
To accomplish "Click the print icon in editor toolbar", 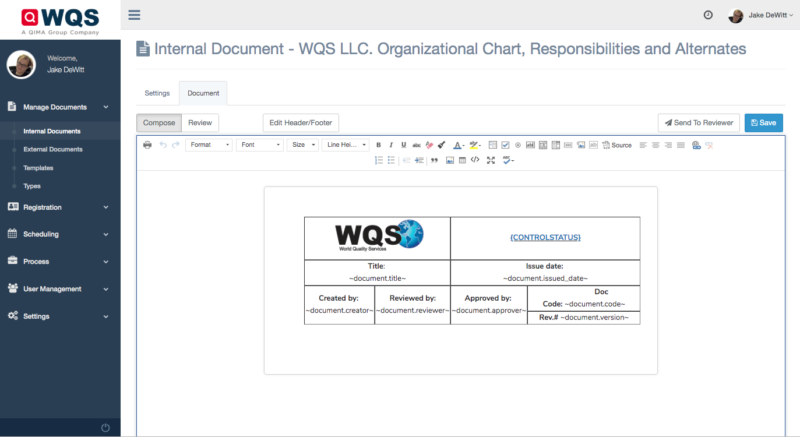I will tap(147, 145).
